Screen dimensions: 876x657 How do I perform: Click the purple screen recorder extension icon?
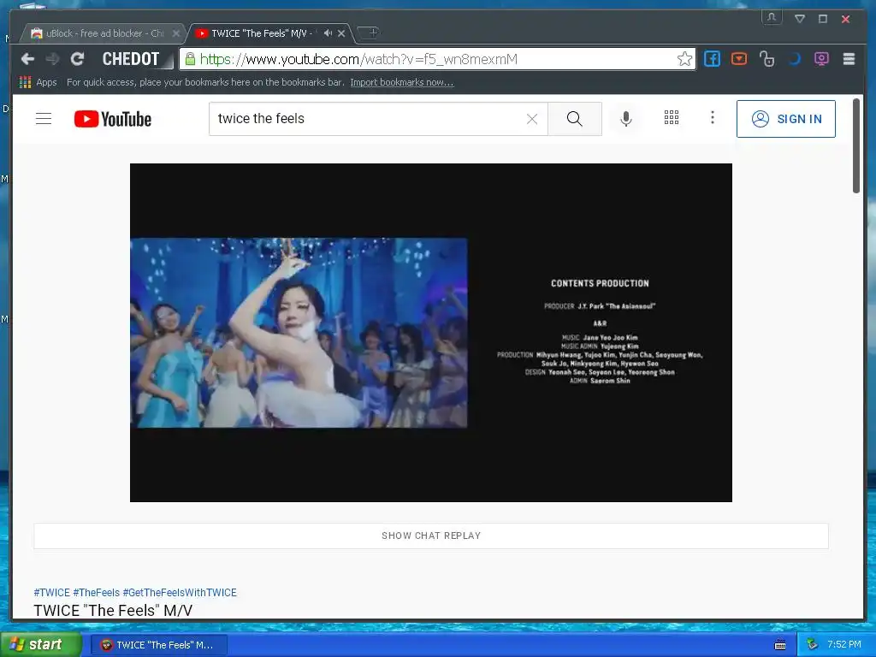(x=821, y=59)
